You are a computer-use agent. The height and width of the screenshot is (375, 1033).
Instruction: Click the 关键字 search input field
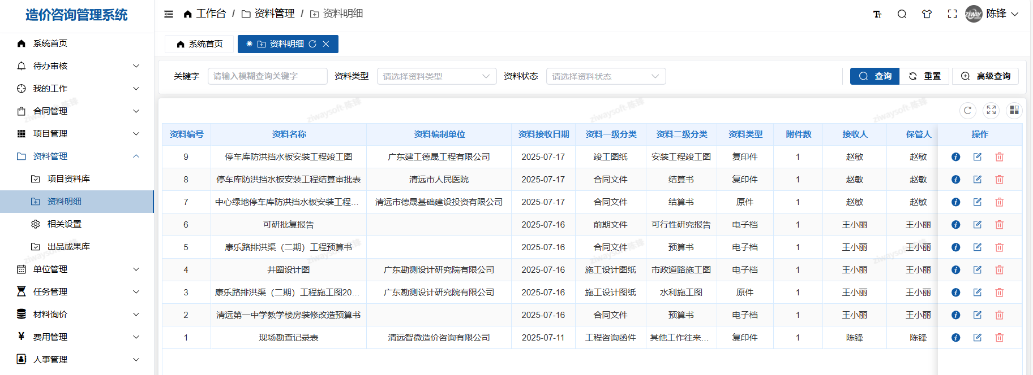point(267,76)
